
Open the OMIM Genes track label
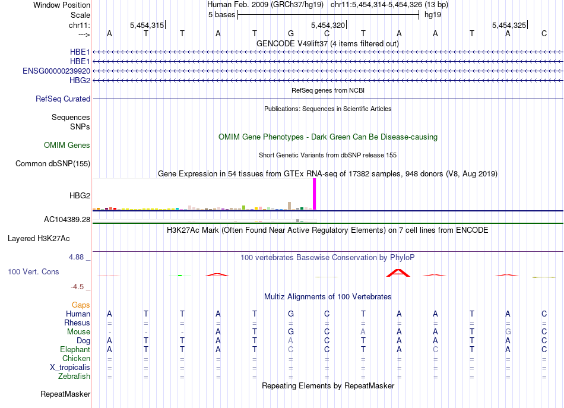click(x=67, y=145)
